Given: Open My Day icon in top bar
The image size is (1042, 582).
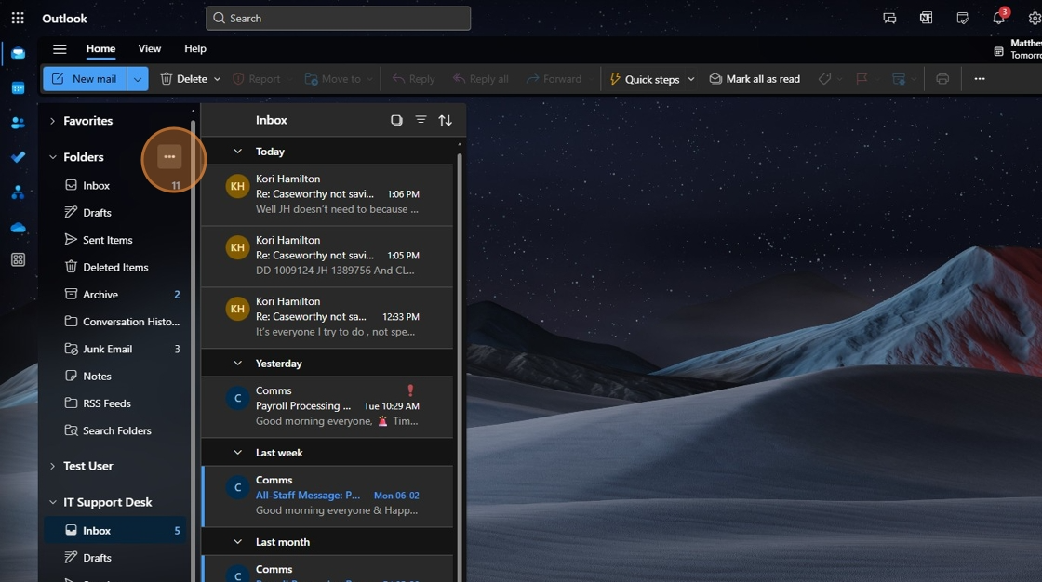Looking at the screenshot, I should pos(962,18).
